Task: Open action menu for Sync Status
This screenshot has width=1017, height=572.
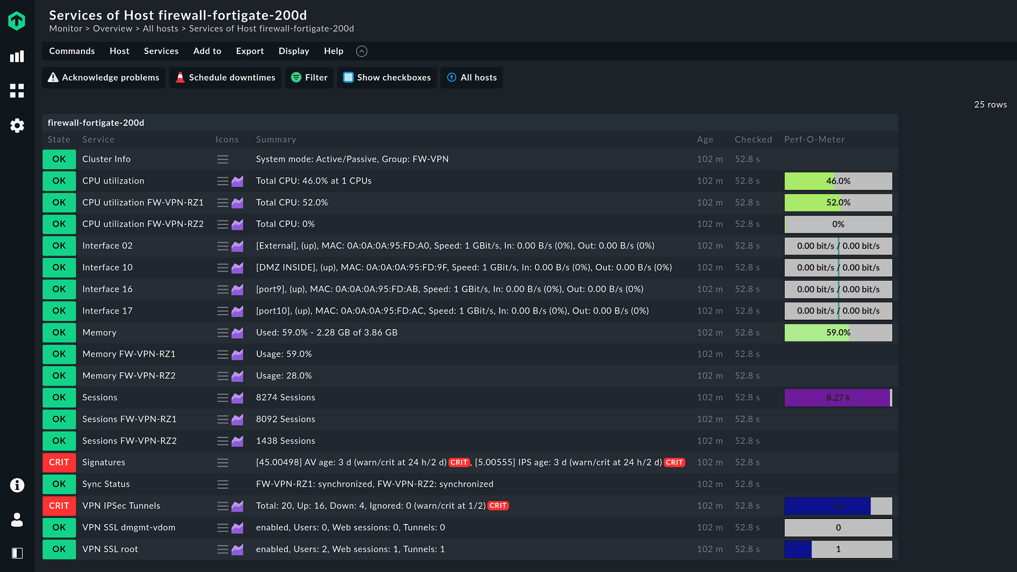Action: click(223, 484)
